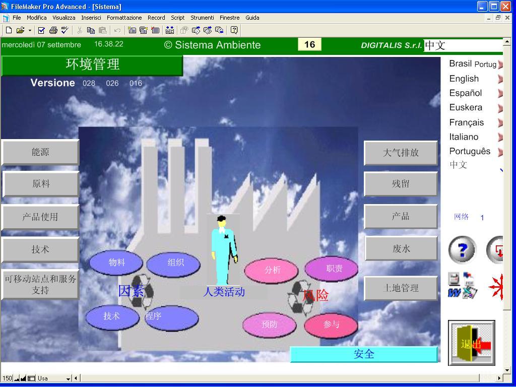
Task: Open the Script menu
Action: point(177,18)
